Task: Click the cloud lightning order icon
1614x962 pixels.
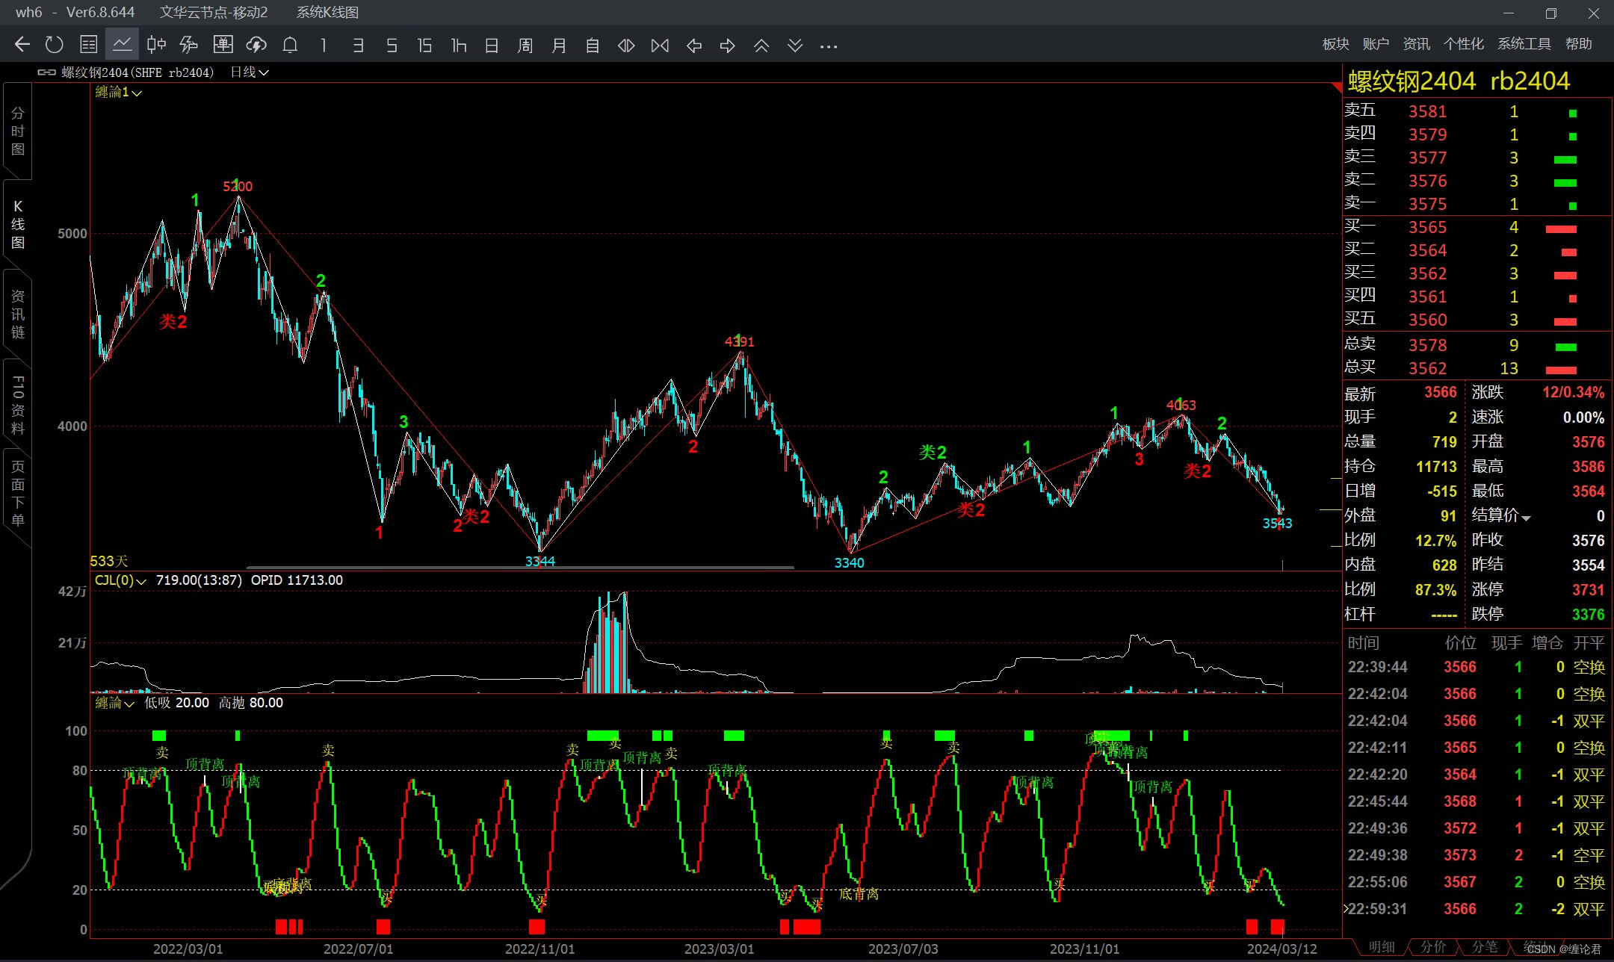Action: (x=256, y=45)
